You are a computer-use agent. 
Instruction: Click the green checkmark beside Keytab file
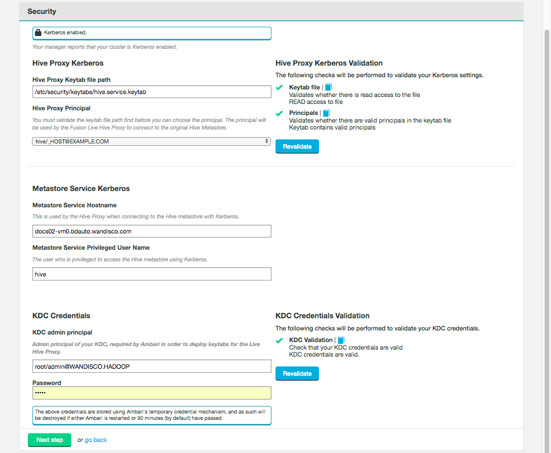(280, 87)
